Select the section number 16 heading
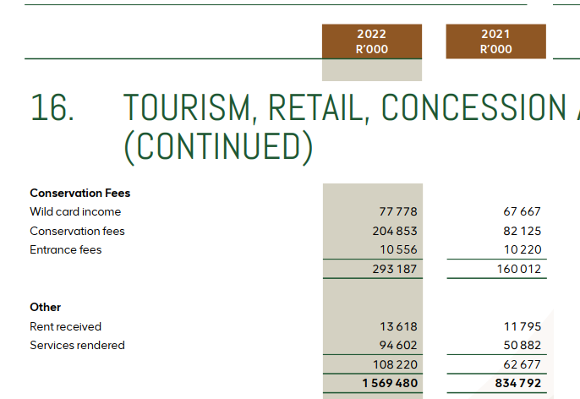 click(52, 108)
